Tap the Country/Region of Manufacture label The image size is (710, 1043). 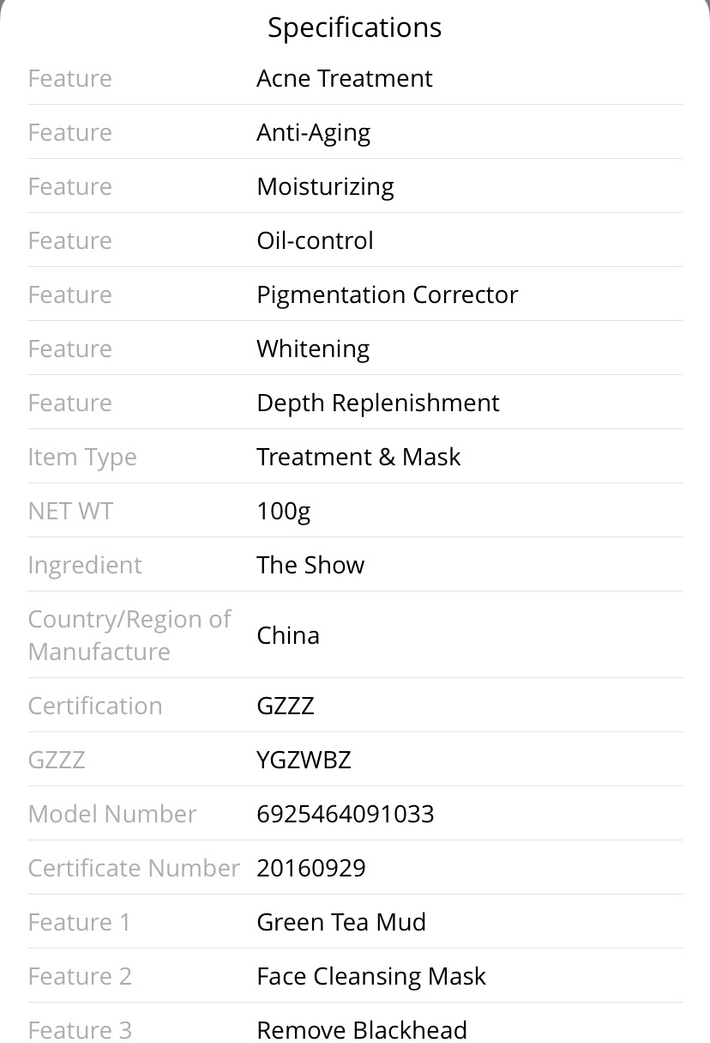[x=129, y=635]
